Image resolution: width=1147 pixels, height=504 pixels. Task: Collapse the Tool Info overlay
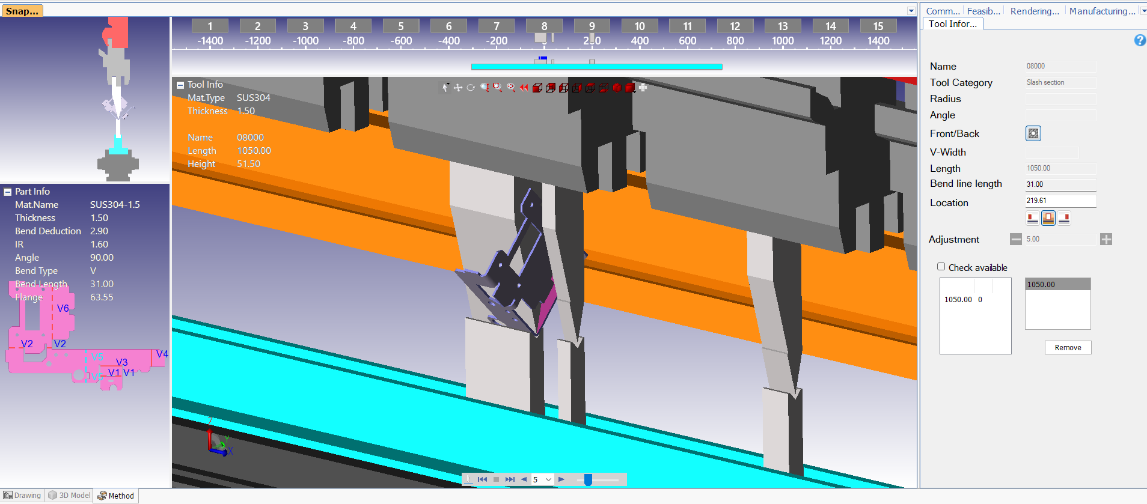[x=180, y=85]
